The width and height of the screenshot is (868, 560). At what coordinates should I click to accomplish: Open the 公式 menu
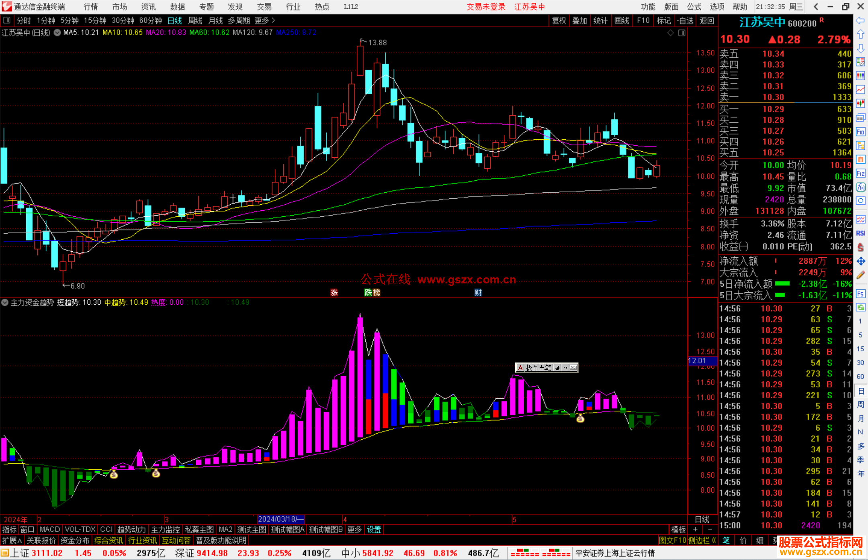tap(694, 7)
